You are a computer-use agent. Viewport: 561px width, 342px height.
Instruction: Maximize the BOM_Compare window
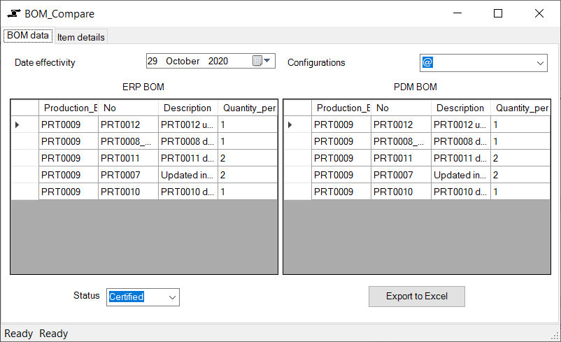click(498, 13)
